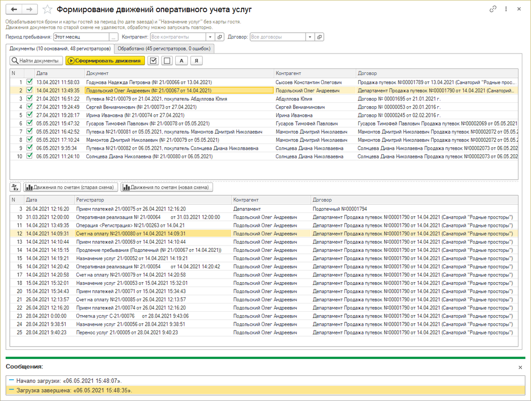This screenshot has height=401, width=531.
Task: Toggle checkbox for Гусаров Тимофей Павлович row
Action: coord(30,124)
